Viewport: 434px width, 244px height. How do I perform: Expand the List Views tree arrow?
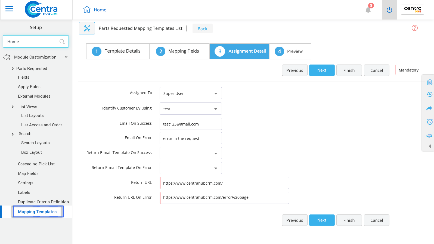[x=13, y=107]
